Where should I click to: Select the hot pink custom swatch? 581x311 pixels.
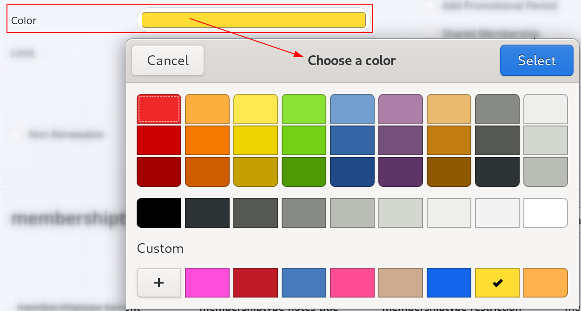point(352,283)
